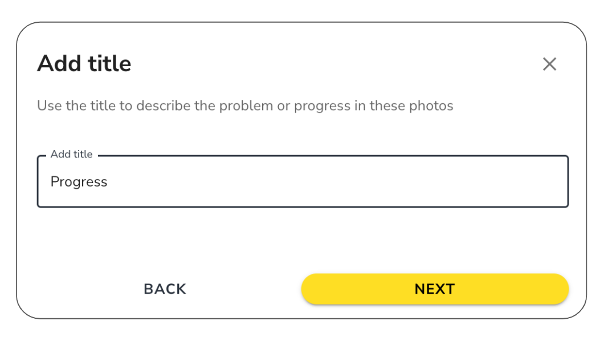
Task: Proceed by clicking NEXT
Action: (434, 289)
